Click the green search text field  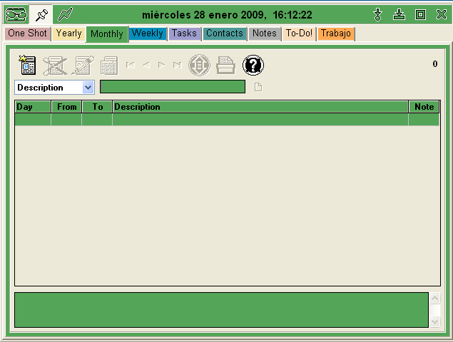click(x=173, y=87)
